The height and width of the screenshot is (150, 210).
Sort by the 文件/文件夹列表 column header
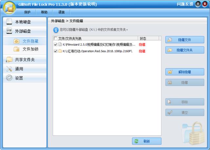95,38
